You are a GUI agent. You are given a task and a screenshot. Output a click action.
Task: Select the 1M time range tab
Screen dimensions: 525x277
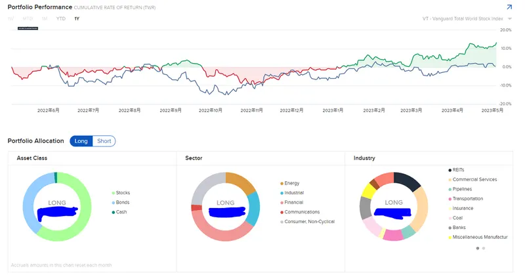44,18
